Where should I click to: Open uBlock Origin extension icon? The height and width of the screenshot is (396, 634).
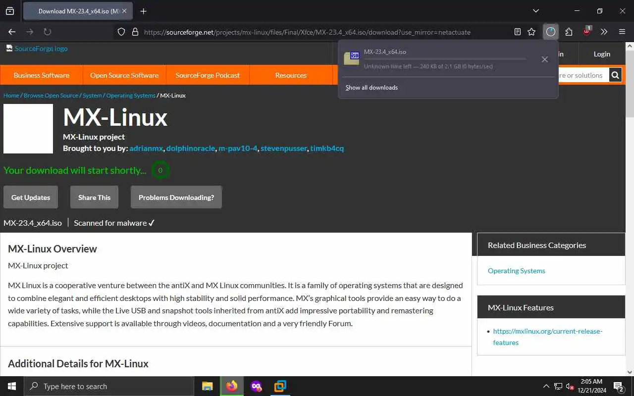pos(587,31)
